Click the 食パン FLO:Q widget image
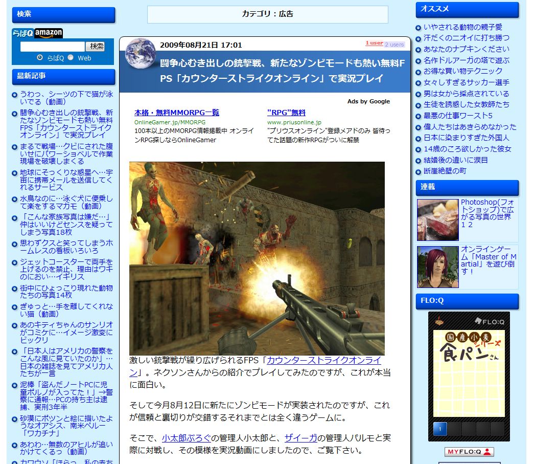 (469, 373)
